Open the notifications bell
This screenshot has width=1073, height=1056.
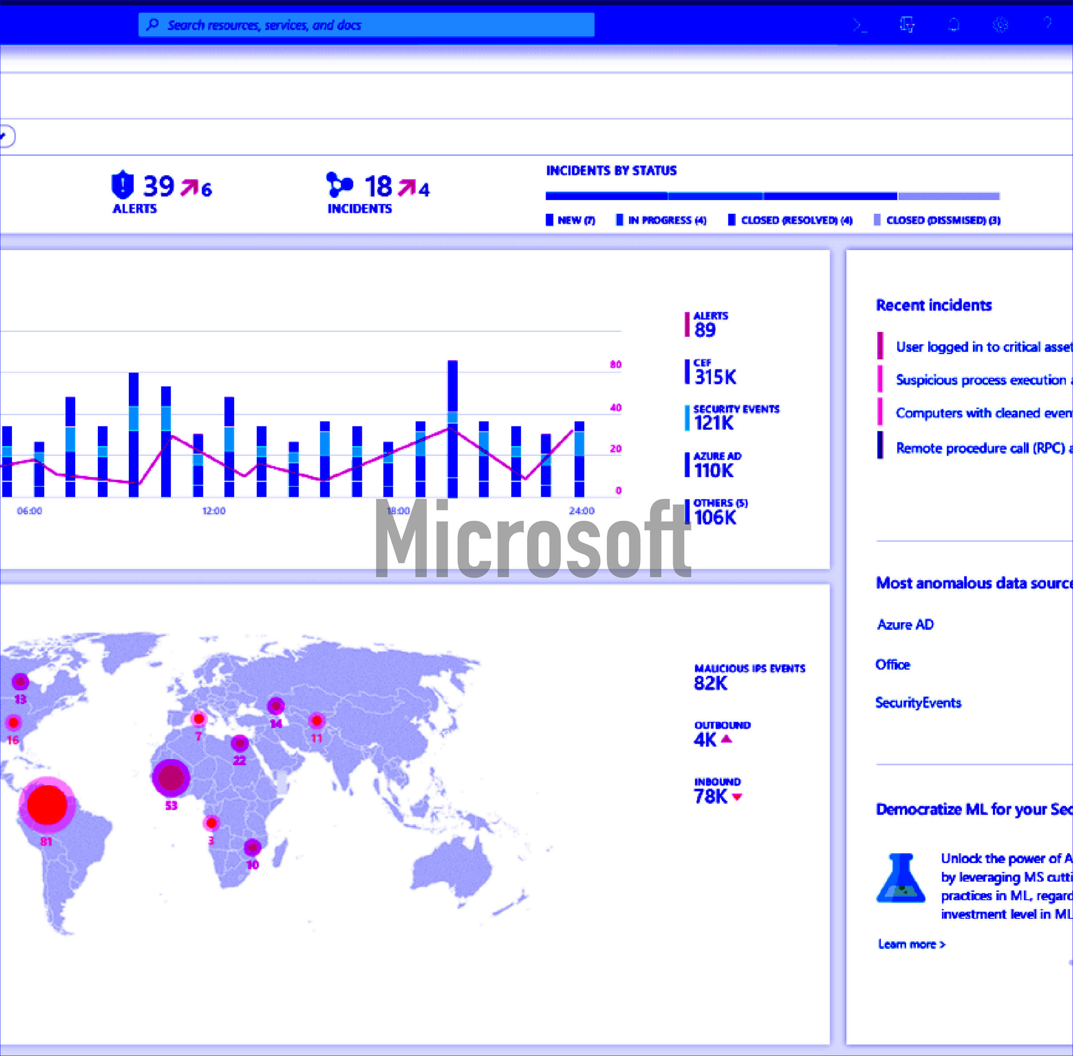954,25
